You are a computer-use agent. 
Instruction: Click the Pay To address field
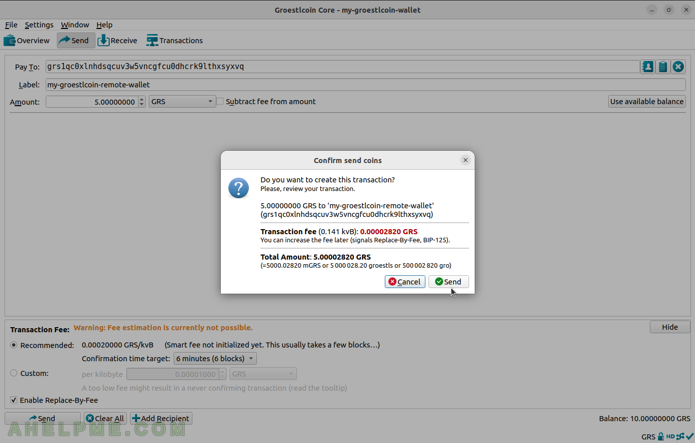click(x=342, y=67)
